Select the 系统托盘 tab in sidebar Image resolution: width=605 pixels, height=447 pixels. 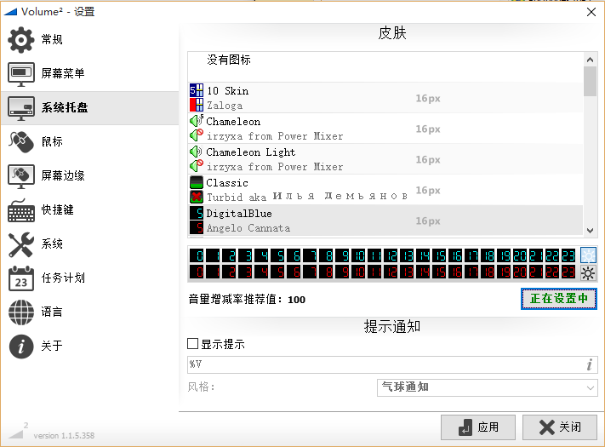64,108
